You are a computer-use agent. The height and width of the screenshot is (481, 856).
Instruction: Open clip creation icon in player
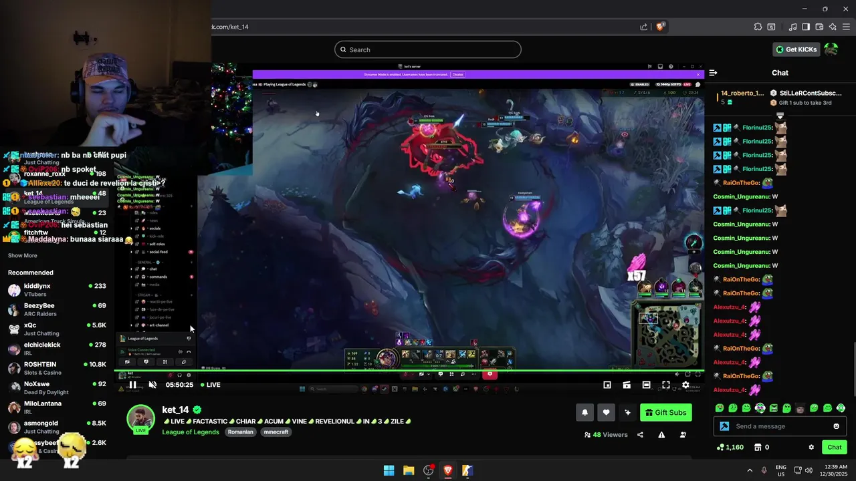pos(627,385)
